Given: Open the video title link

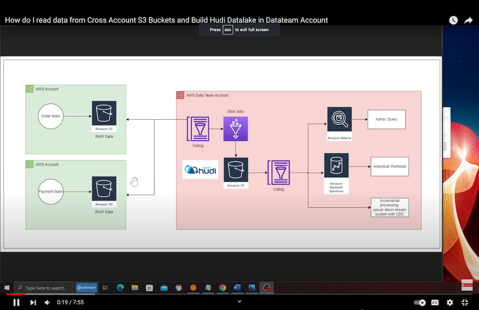Looking at the screenshot, I should click(166, 20).
